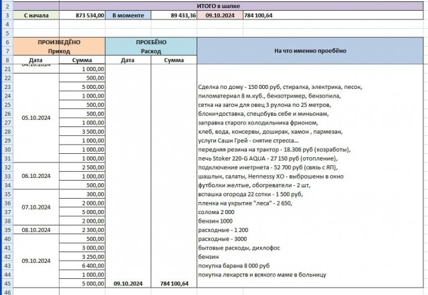Select row header 45
Screen dimensions: 428x295
(7, 284)
